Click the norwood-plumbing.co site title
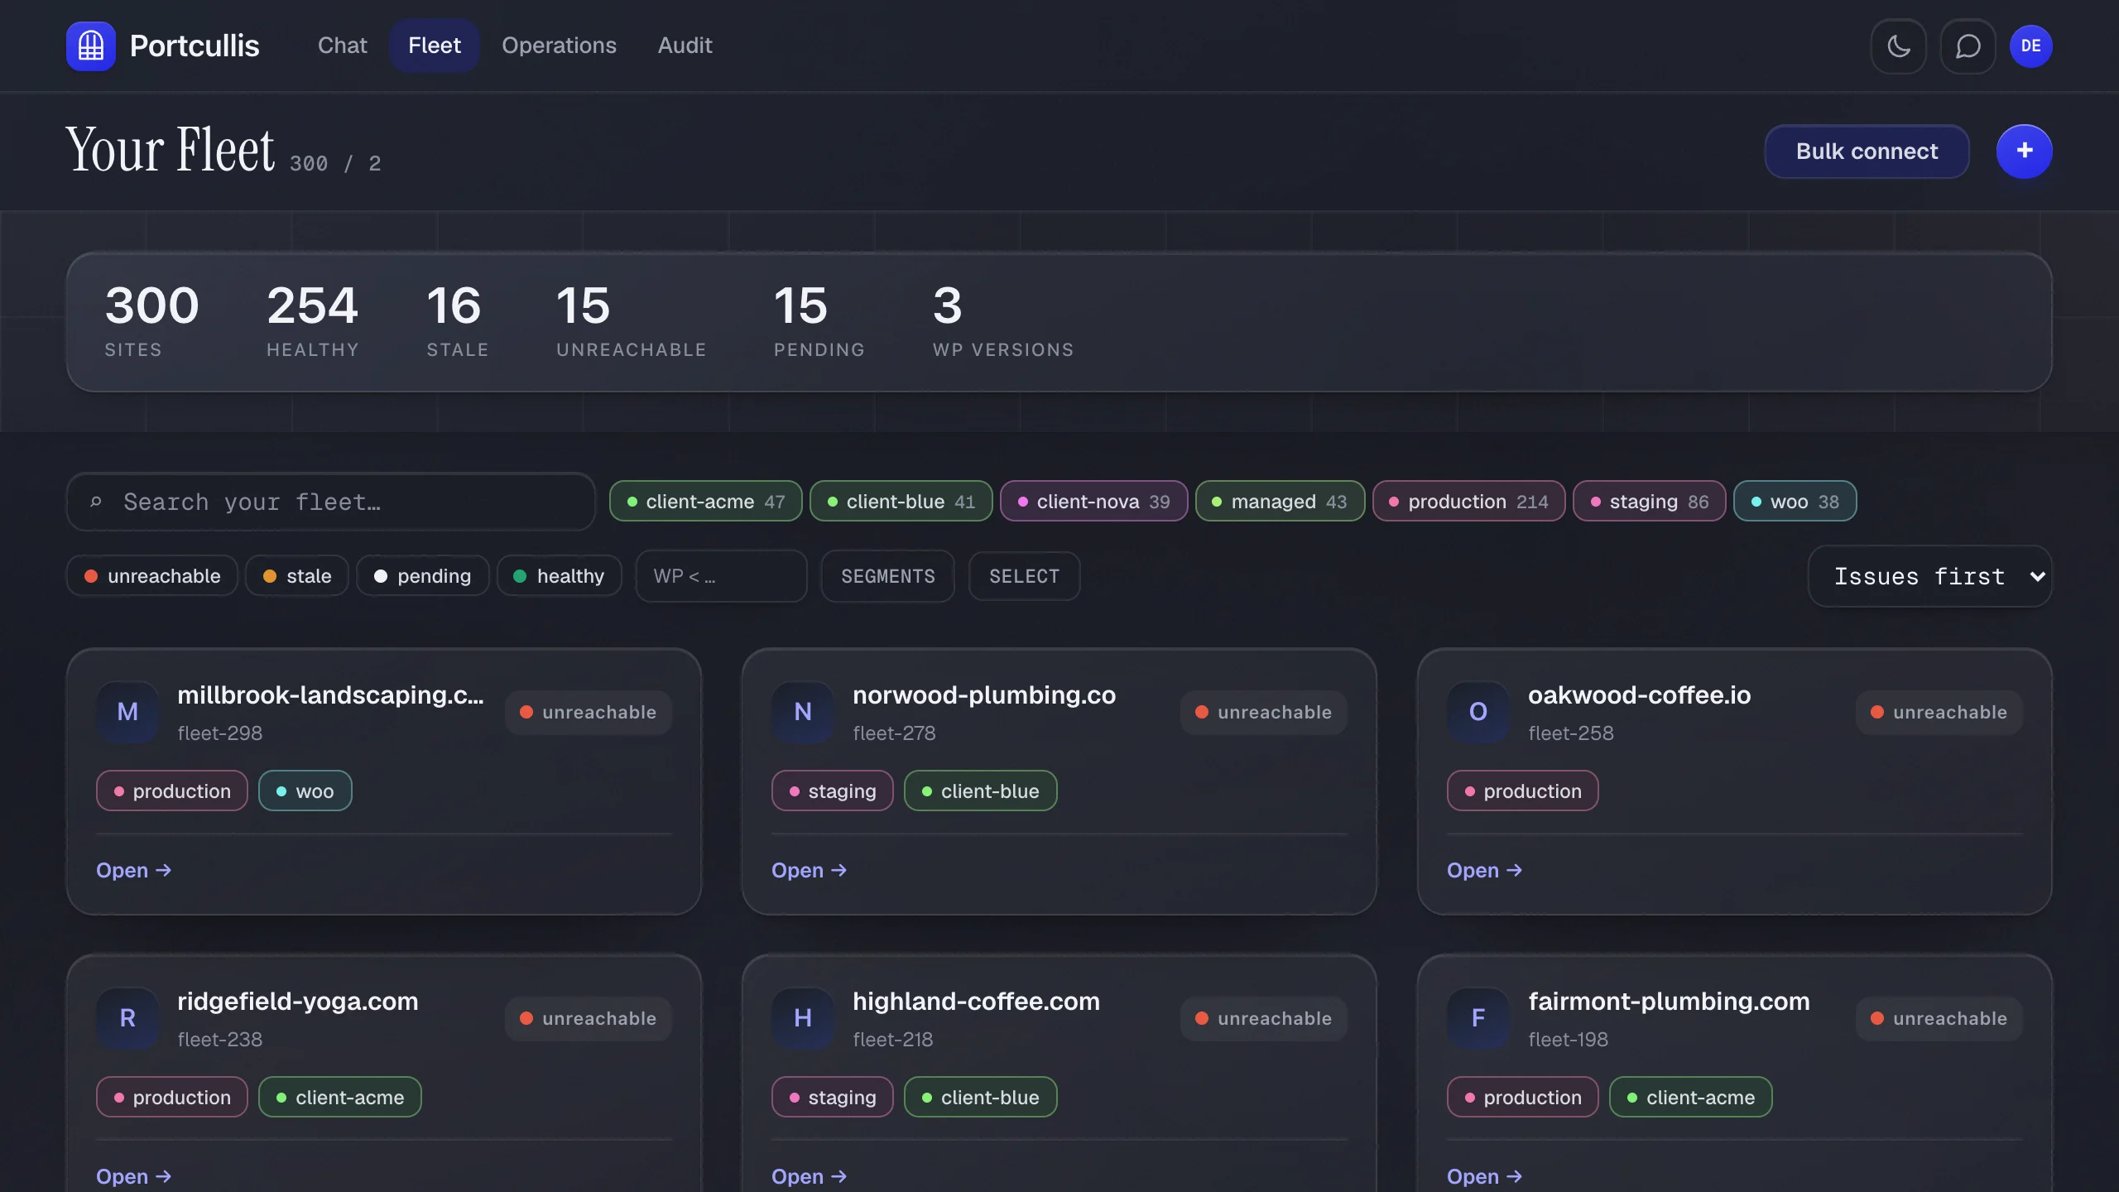 [x=984, y=695]
